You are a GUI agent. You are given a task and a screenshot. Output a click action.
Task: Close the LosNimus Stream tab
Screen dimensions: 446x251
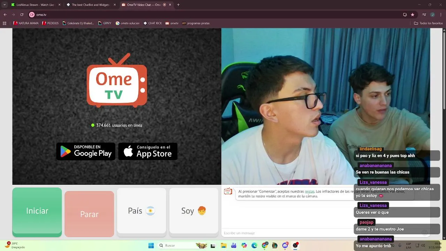(x=59, y=5)
